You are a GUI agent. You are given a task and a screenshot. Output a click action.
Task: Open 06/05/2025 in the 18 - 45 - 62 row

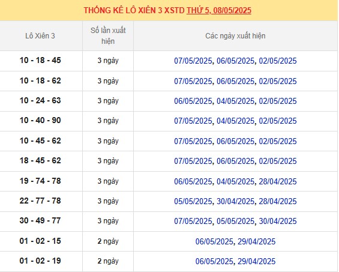235,161
